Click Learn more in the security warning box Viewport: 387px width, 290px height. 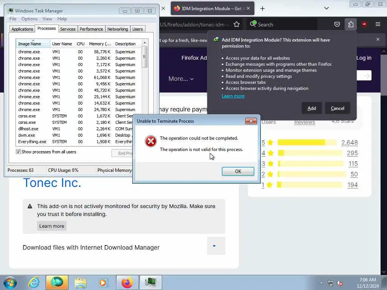(51, 226)
